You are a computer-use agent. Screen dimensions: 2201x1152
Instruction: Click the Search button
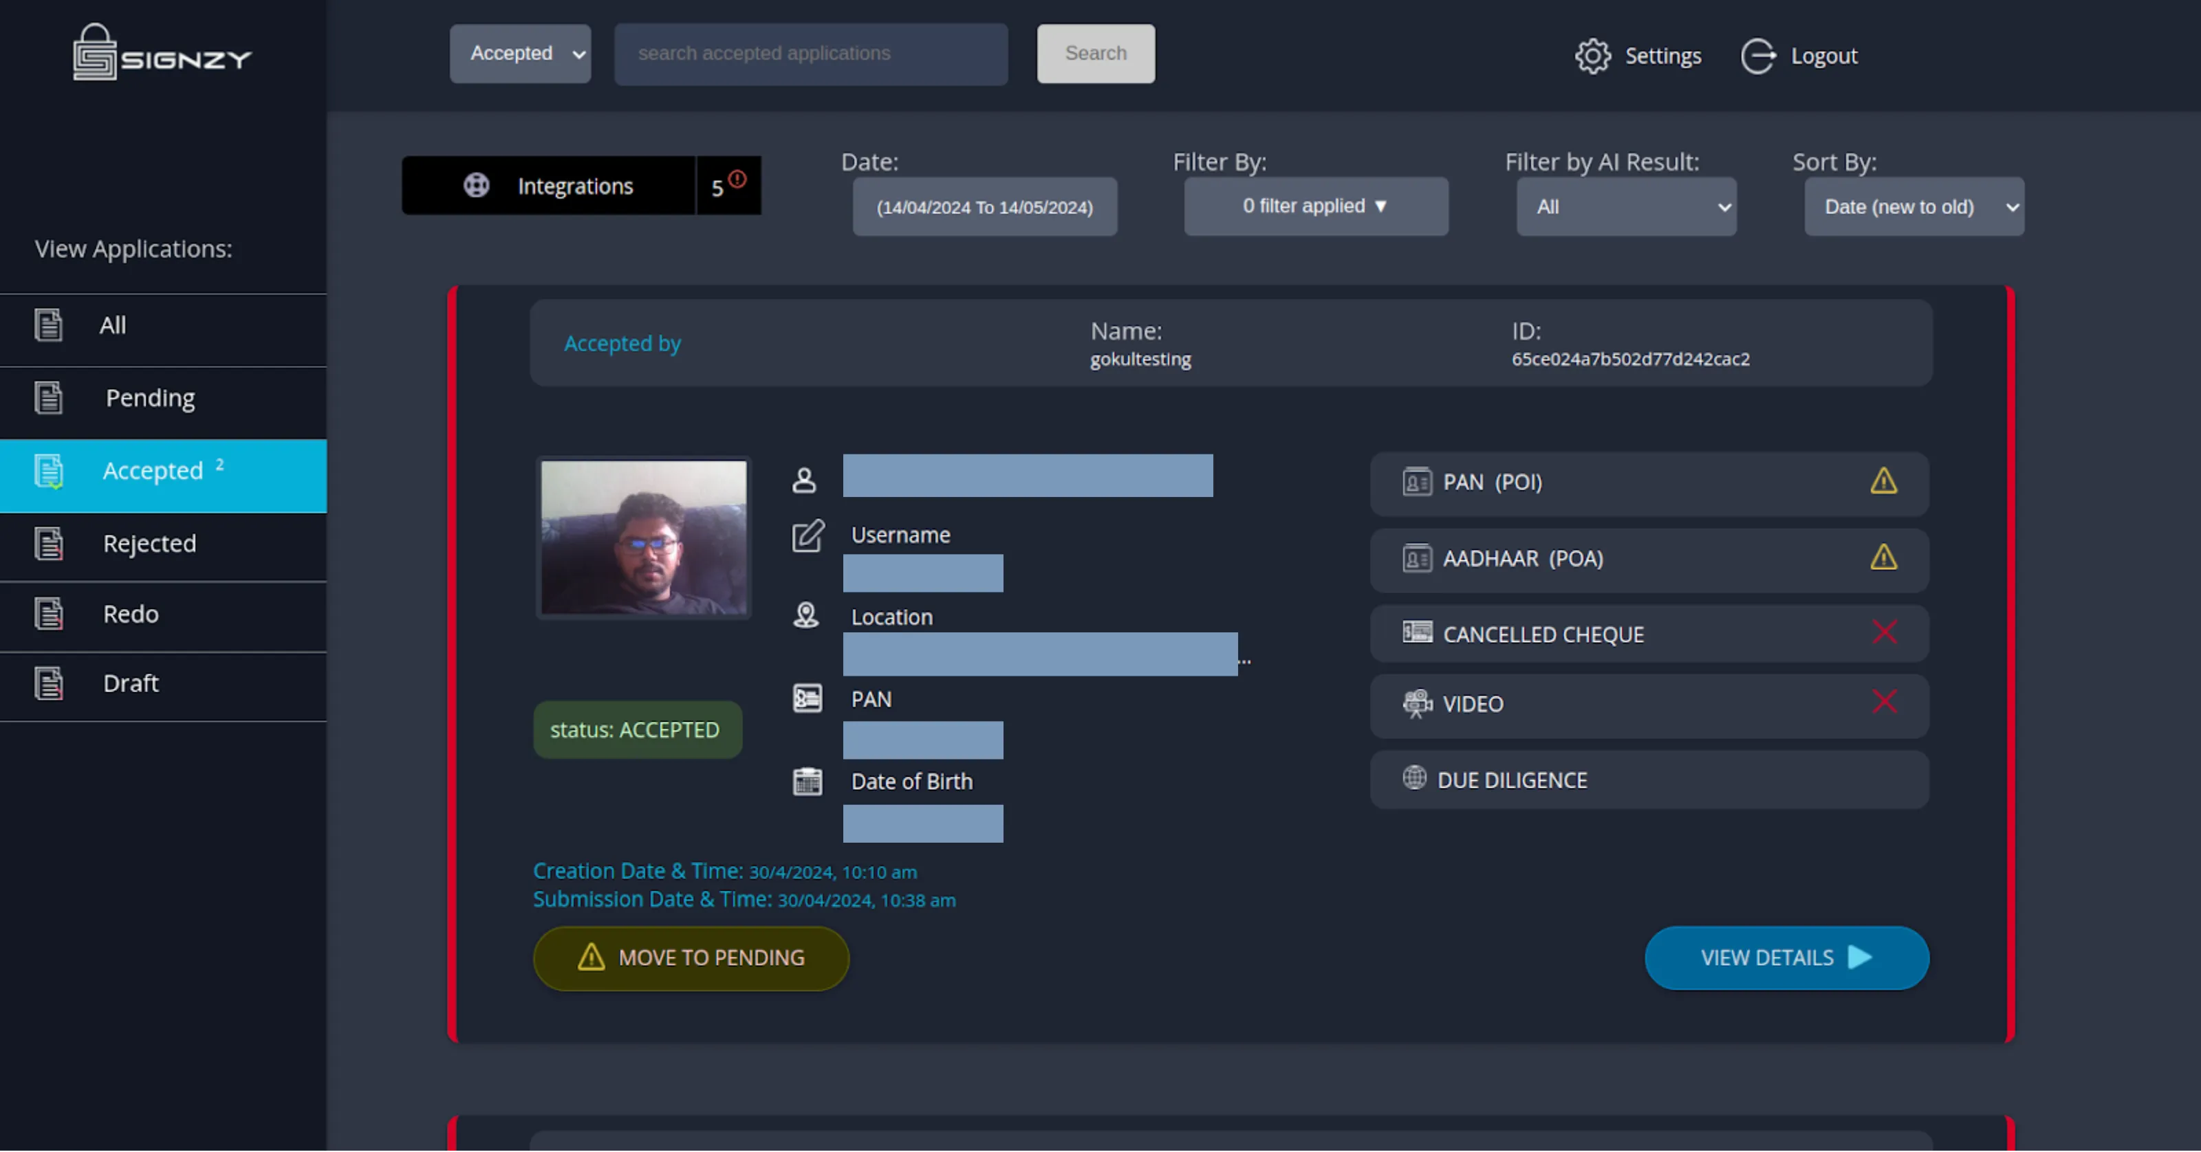[1096, 54]
